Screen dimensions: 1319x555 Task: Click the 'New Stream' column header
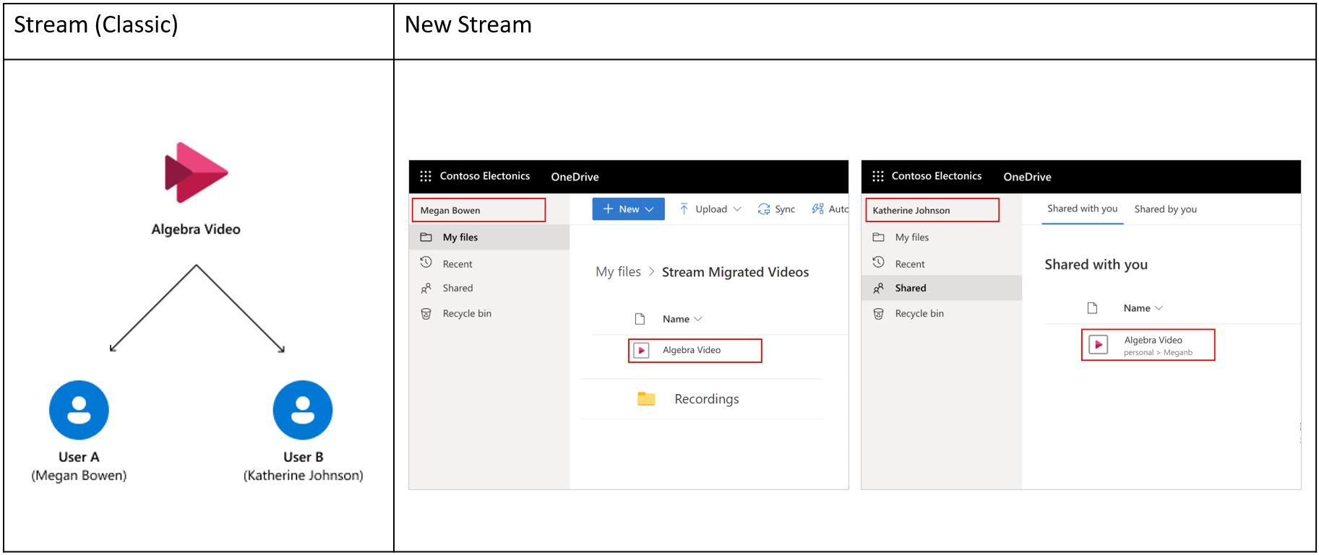[x=468, y=25]
